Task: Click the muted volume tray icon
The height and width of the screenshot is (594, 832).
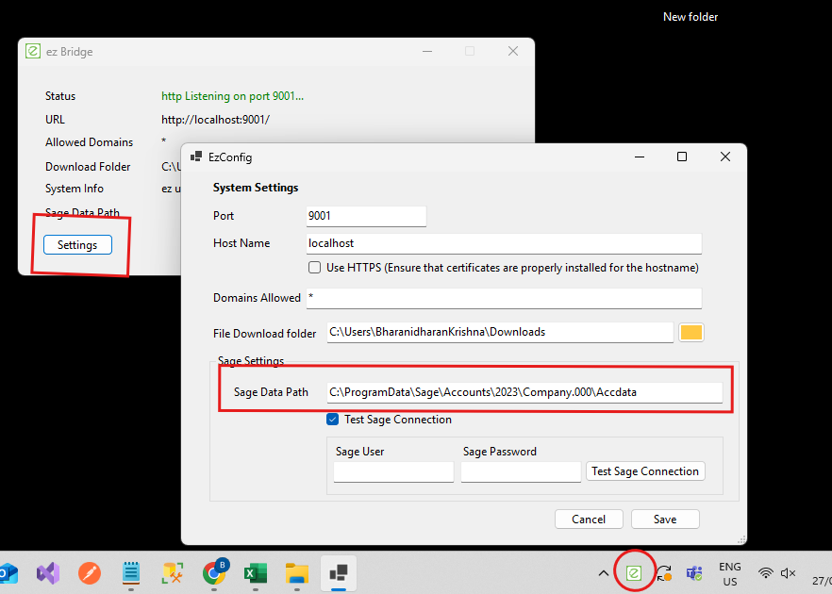Action: click(788, 573)
